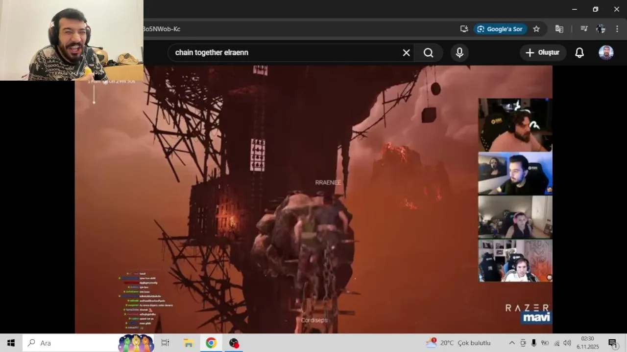Open File Explorer from the taskbar
Screen dimensions: 627x352
189,343
